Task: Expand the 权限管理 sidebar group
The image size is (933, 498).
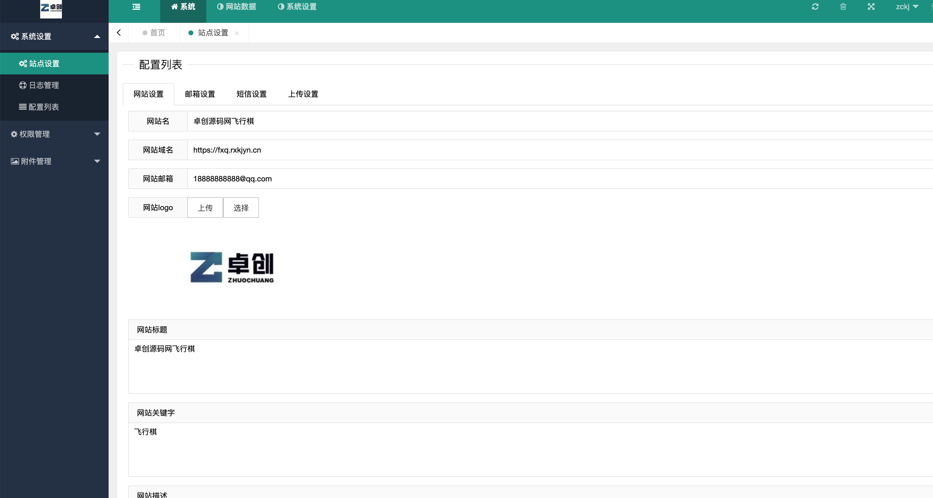Action: point(54,134)
